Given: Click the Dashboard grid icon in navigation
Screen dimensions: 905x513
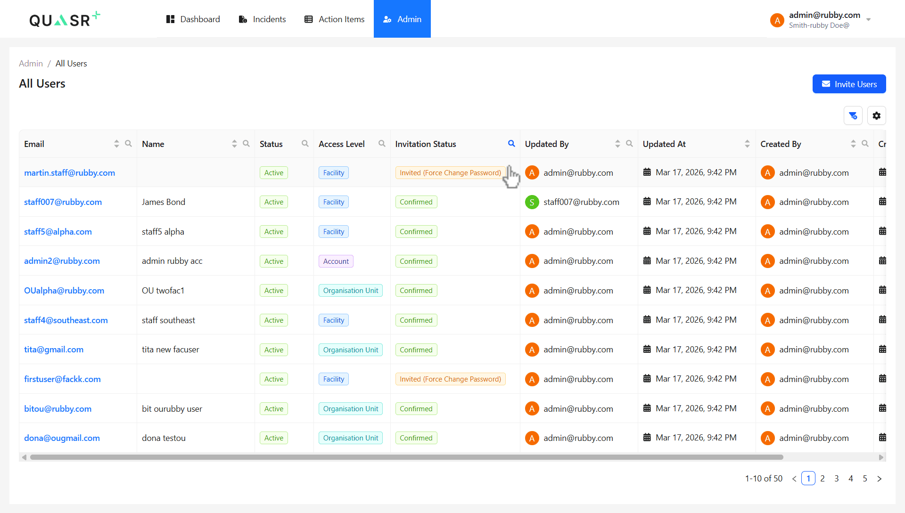Looking at the screenshot, I should 170,19.
